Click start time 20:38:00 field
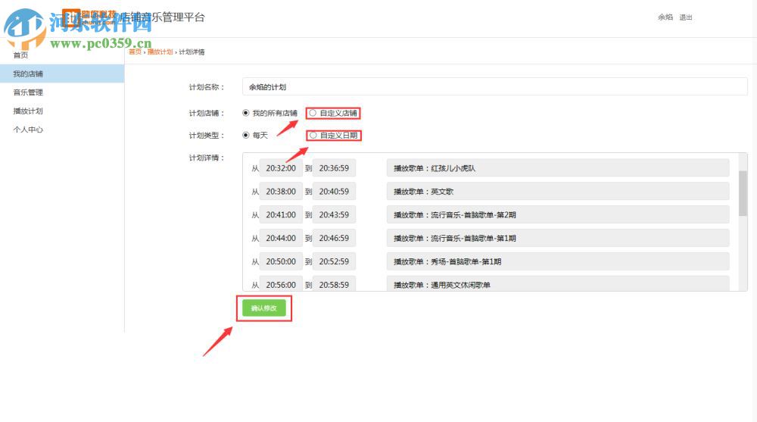 pyautogui.click(x=281, y=192)
